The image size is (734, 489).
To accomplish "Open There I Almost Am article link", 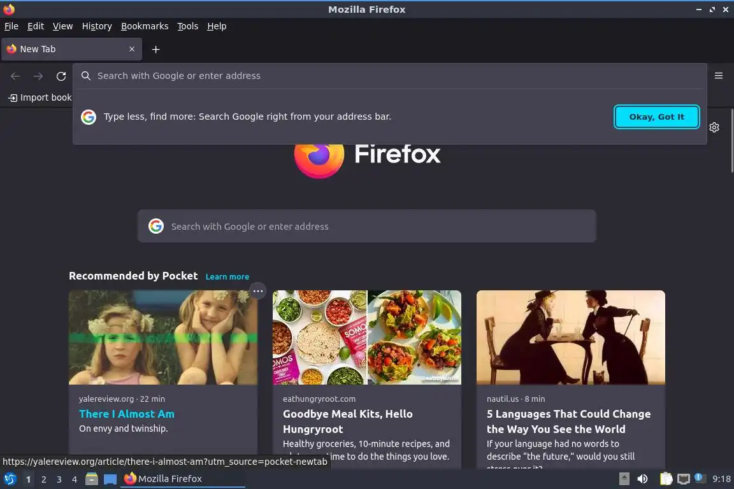I will pos(126,414).
